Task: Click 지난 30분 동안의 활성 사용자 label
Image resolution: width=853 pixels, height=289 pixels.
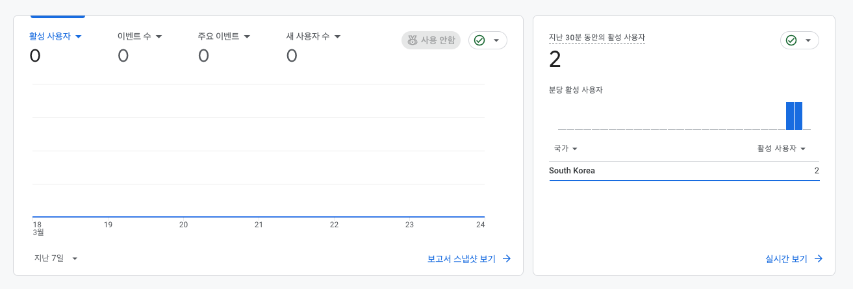Action: (596, 38)
